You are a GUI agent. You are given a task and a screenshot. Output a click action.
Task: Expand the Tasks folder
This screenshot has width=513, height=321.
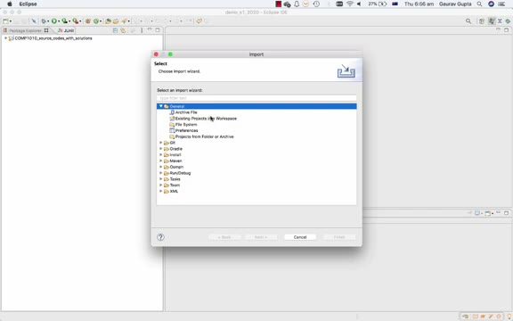pyautogui.click(x=161, y=179)
